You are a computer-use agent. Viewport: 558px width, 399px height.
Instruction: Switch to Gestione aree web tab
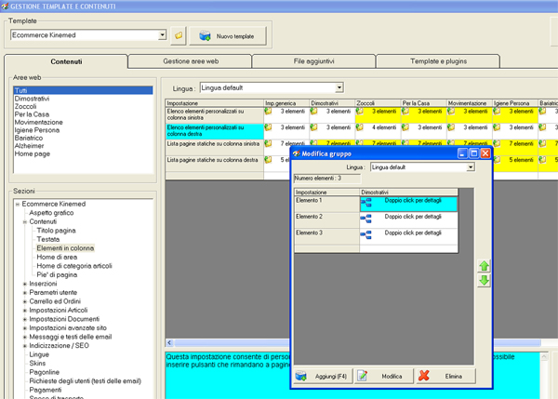click(x=191, y=61)
